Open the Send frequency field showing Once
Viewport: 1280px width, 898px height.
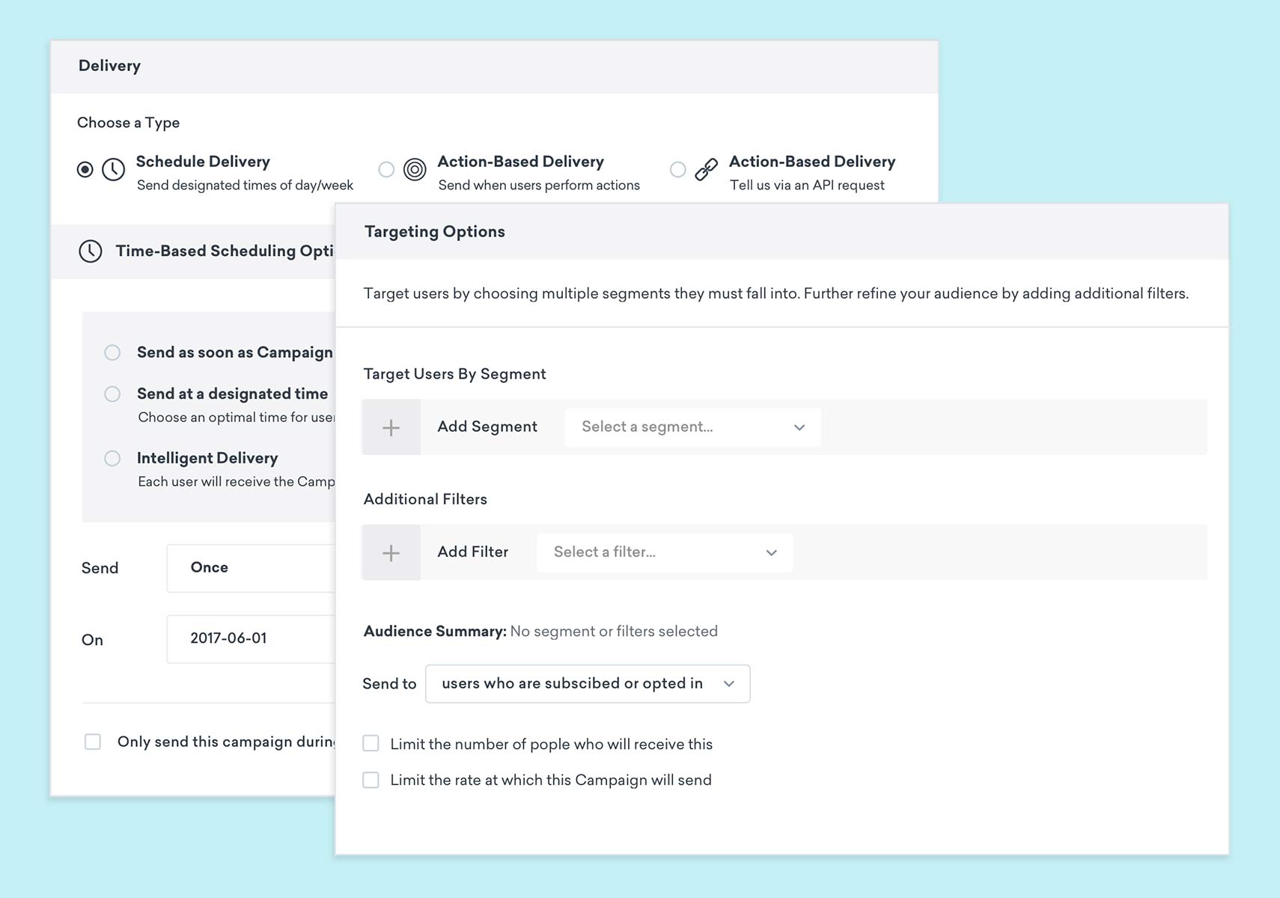coord(251,568)
